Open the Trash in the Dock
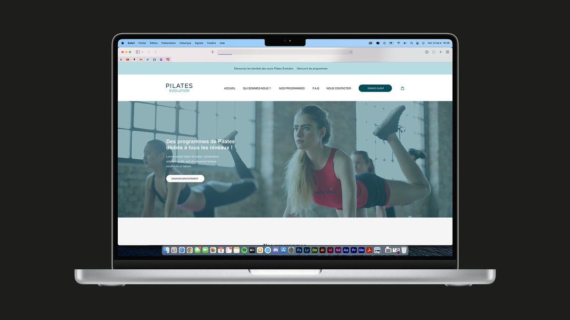 (404, 250)
